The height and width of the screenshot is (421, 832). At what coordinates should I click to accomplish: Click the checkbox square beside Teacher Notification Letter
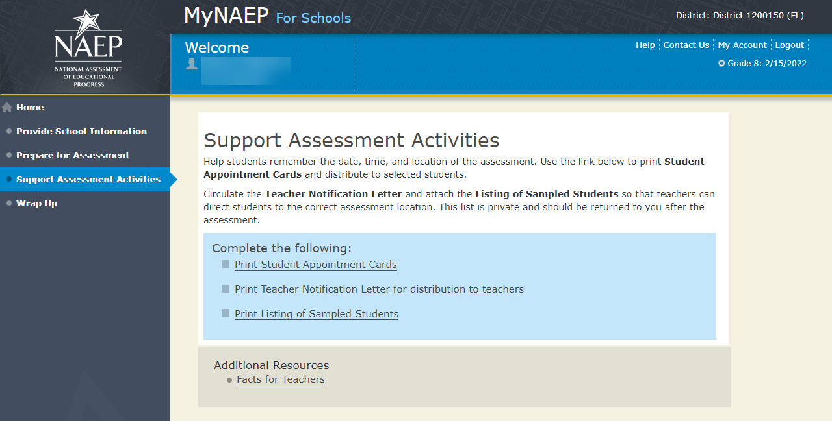(x=226, y=289)
